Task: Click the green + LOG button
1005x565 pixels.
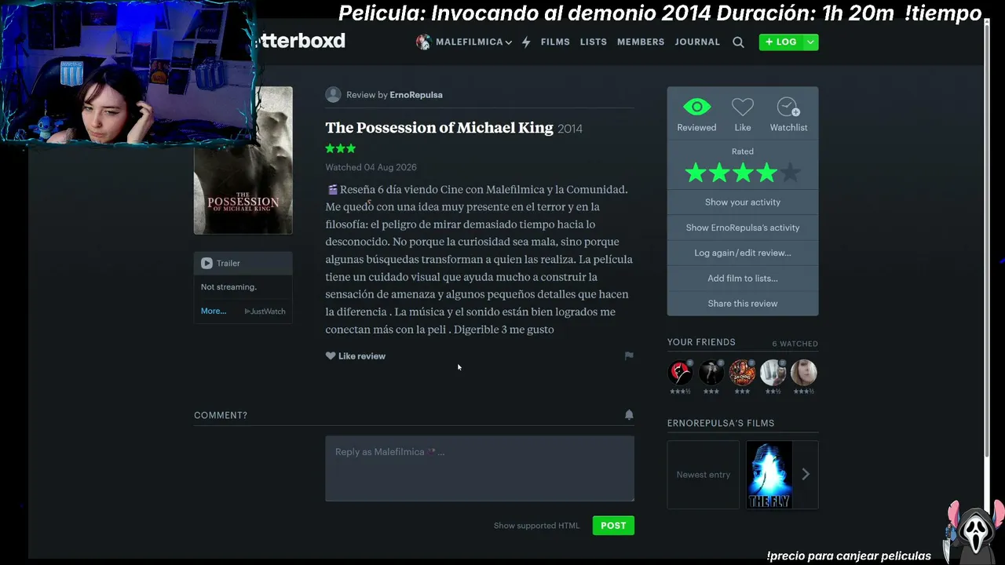Action: (781, 42)
